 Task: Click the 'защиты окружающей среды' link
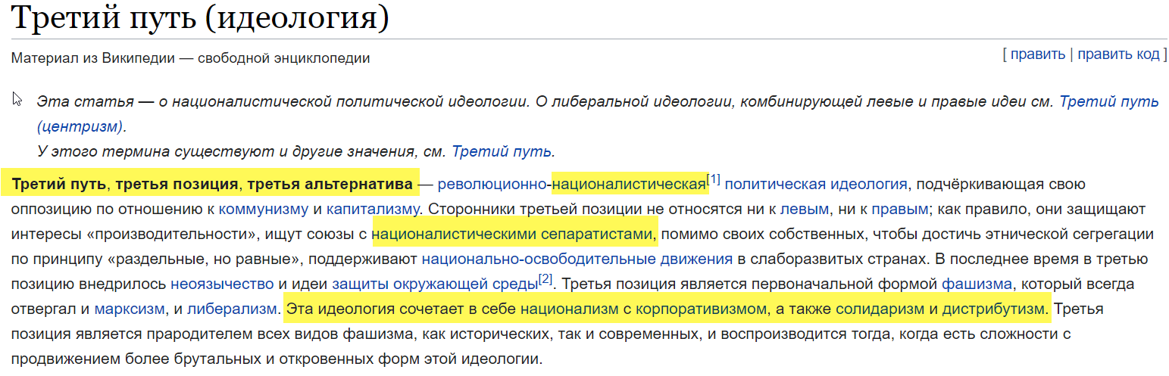pos(434,284)
